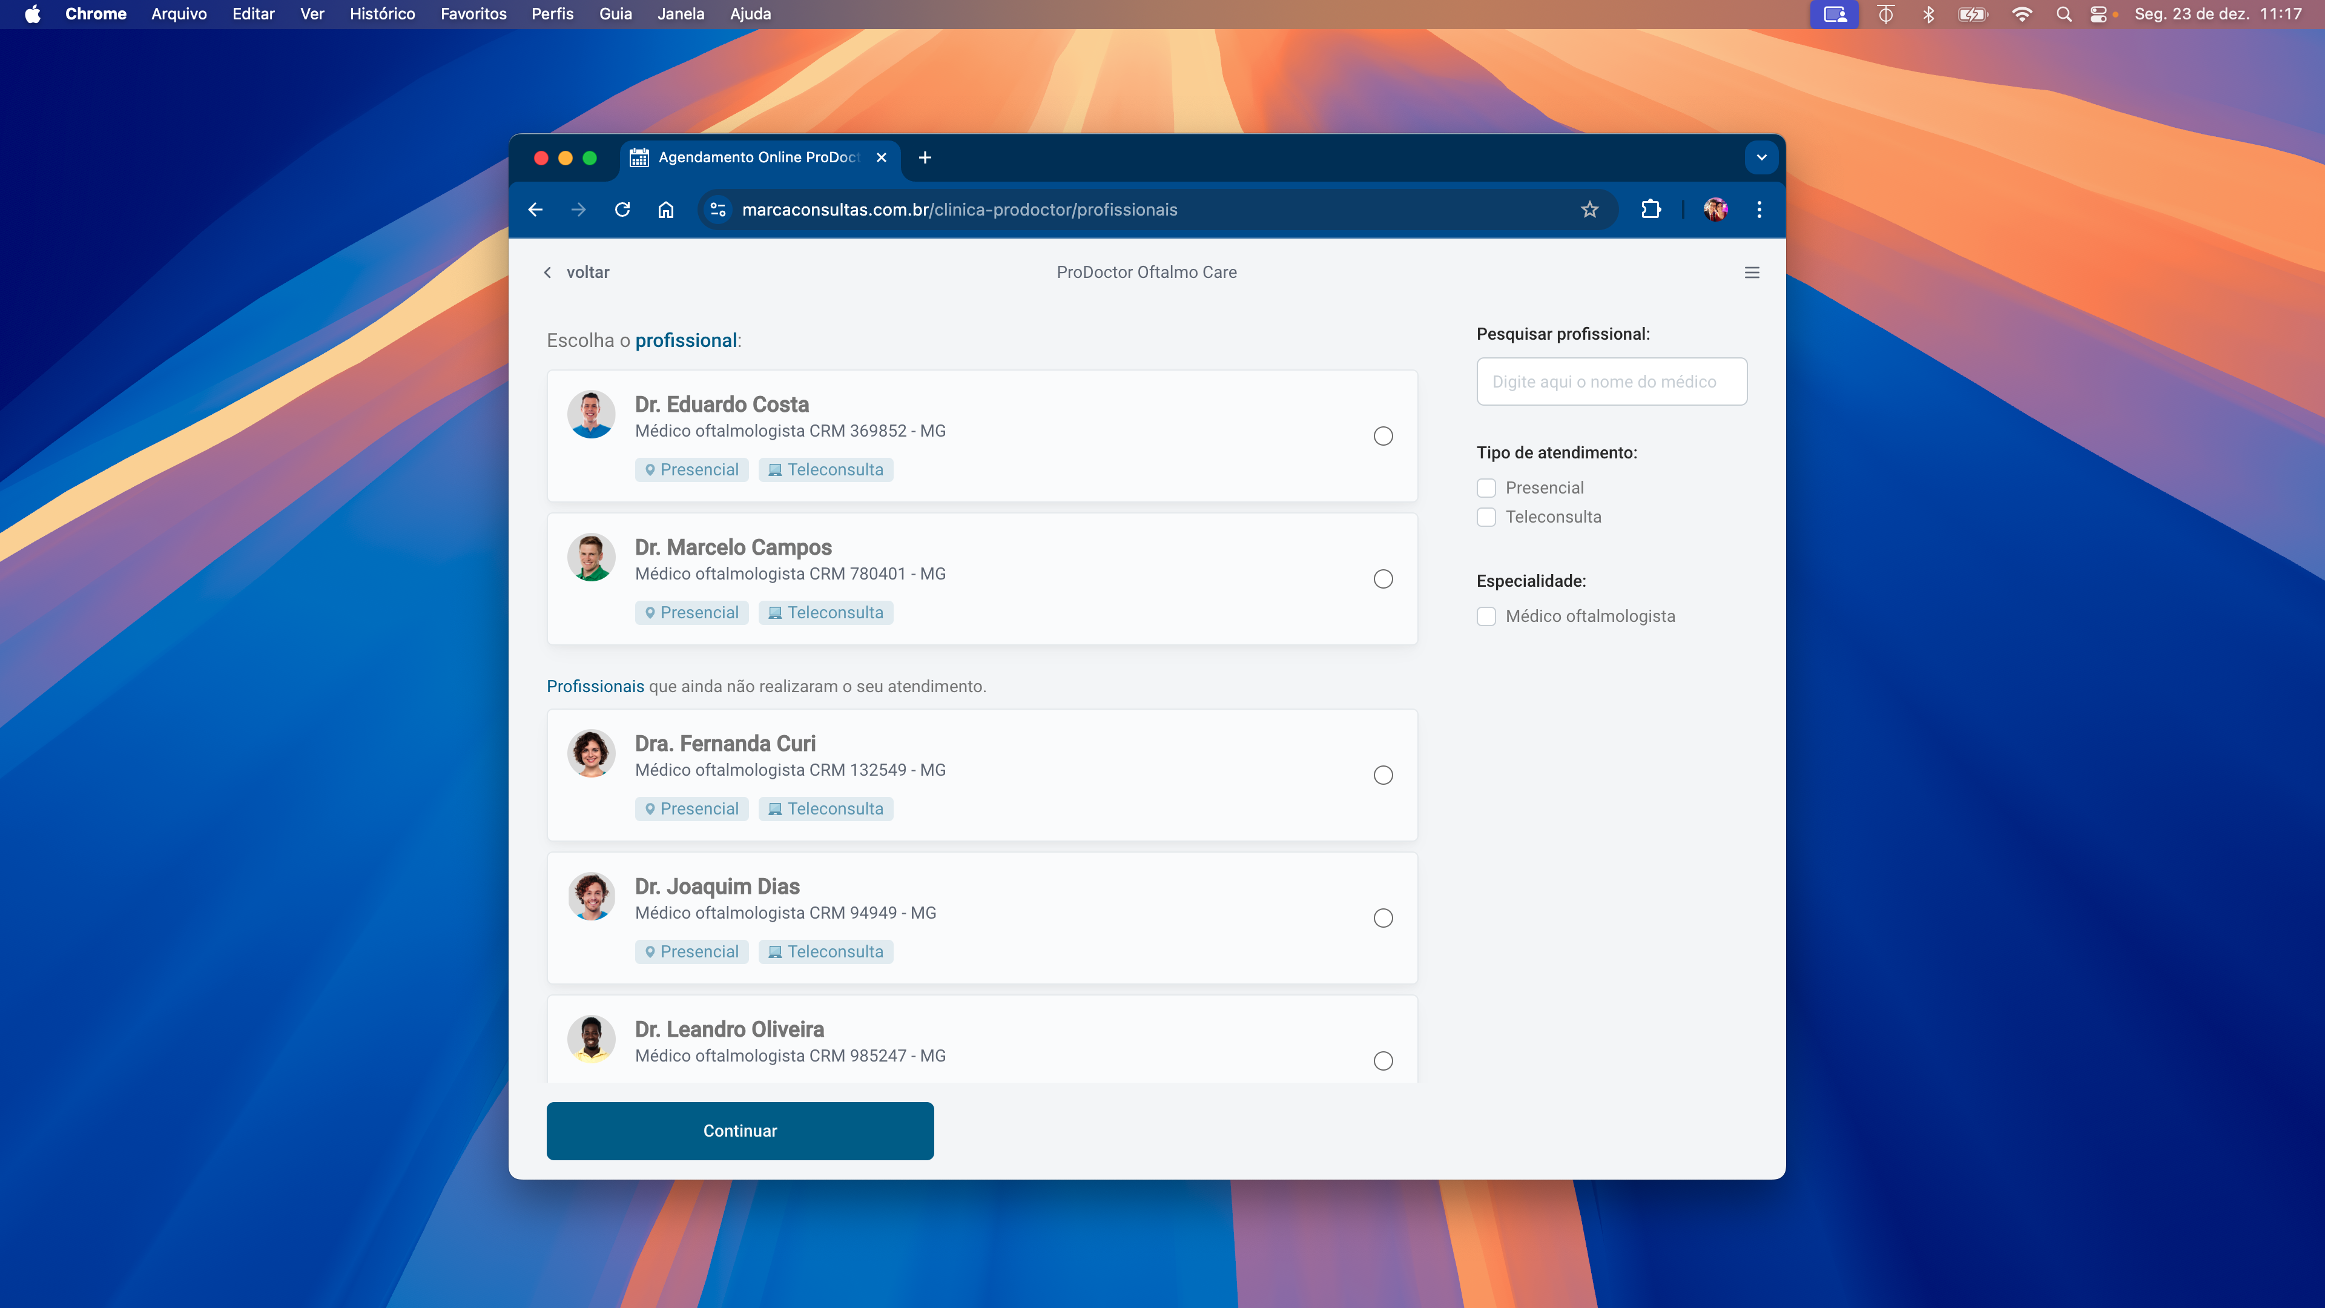The height and width of the screenshot is (1308, 2325).
Task: Open a new tab with the plus icon
Action: pos(924,157)
